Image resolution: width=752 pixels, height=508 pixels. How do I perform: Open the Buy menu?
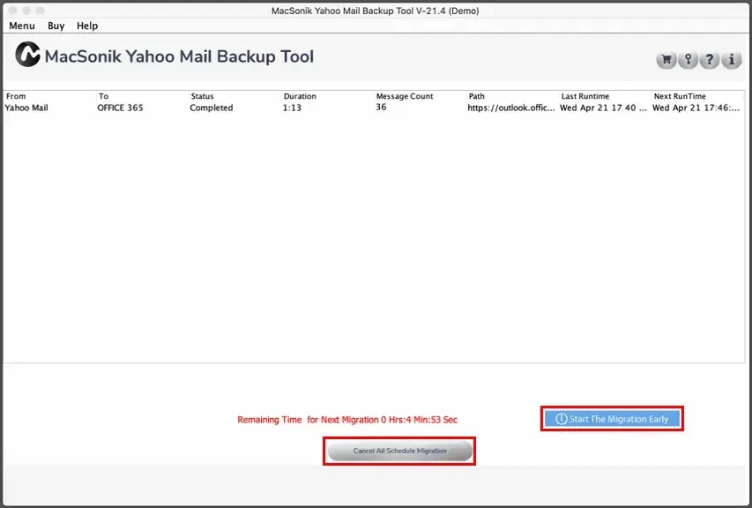56,26
